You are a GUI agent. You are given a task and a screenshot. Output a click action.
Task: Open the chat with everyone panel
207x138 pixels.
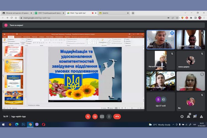(x=195, y=116)
